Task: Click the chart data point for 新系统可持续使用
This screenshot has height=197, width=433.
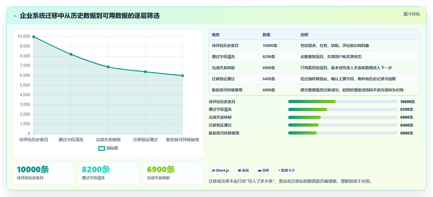Action: (x=183, y=76)
